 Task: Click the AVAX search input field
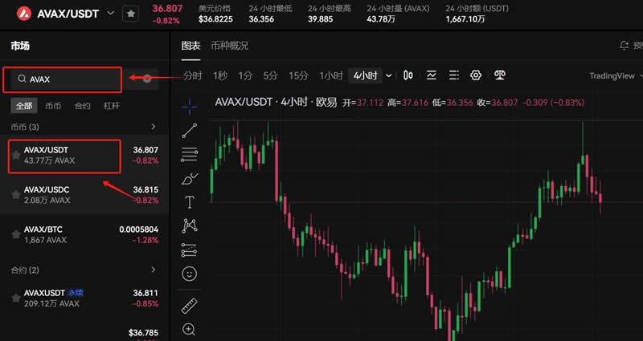(72, 79)
